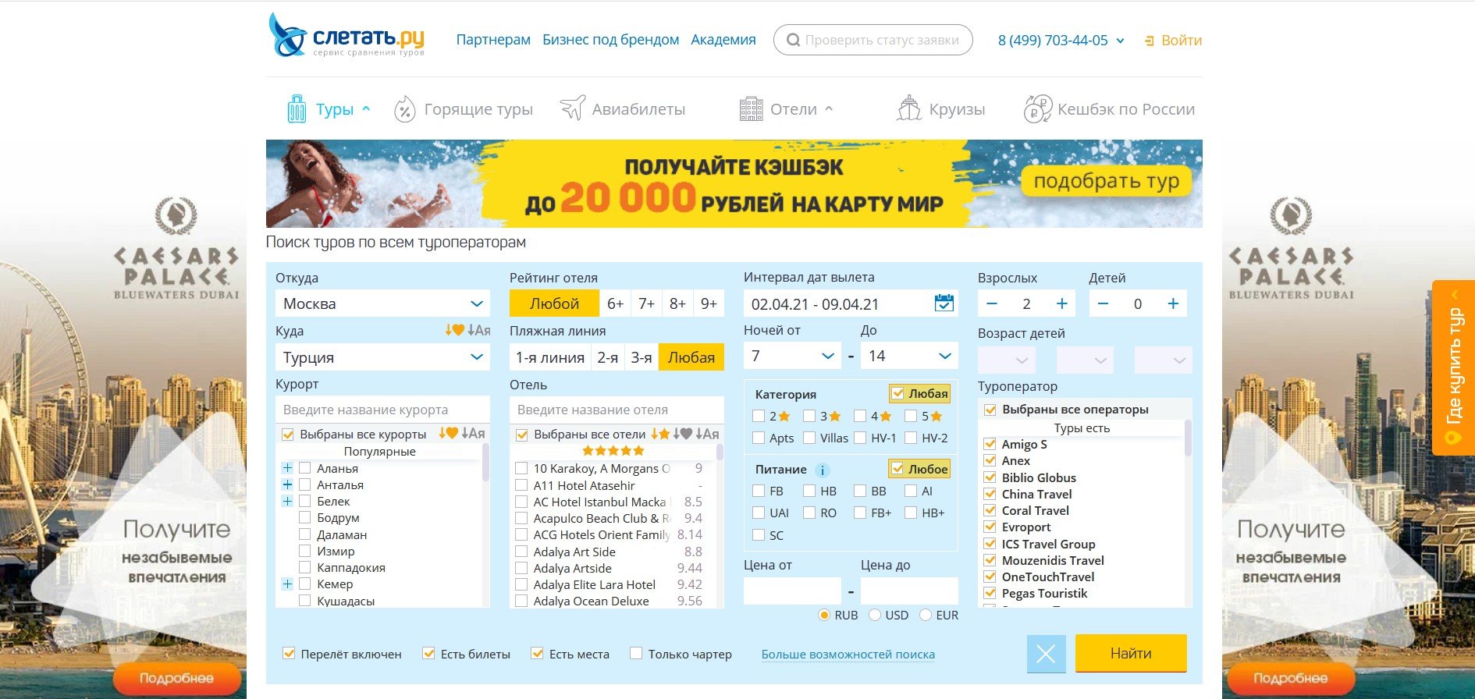Screen dimensions: 1475x699
Task: Open the Откуда departure city dropdown
Action: [x=382, y=303]
